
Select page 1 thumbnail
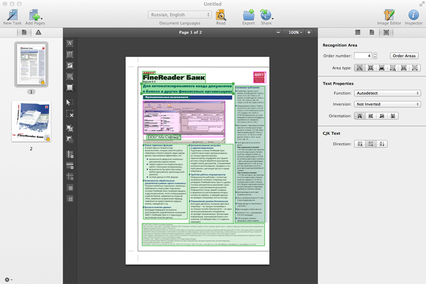31,64
